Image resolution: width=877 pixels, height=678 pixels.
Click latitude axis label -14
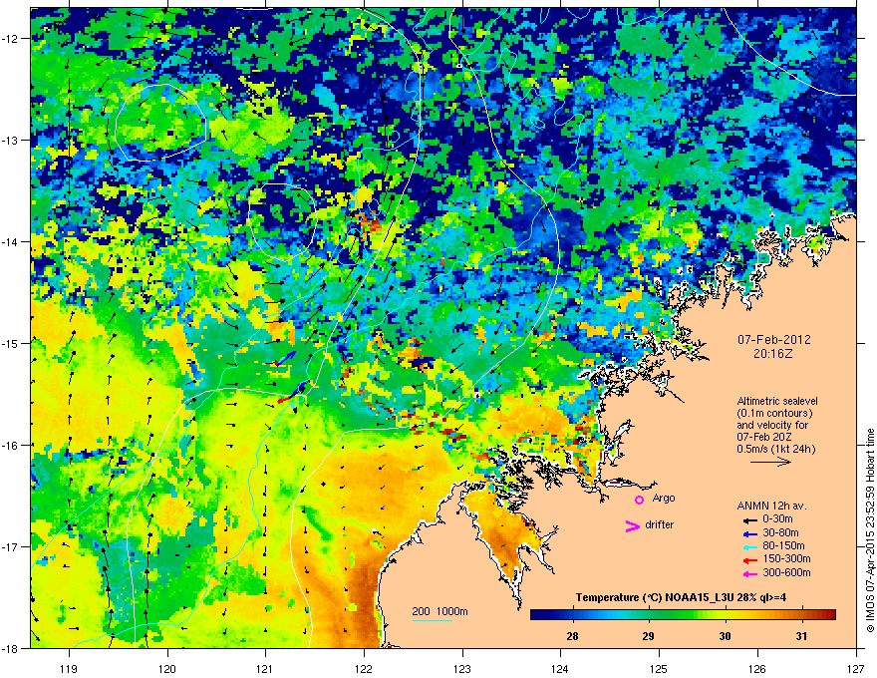10,242
